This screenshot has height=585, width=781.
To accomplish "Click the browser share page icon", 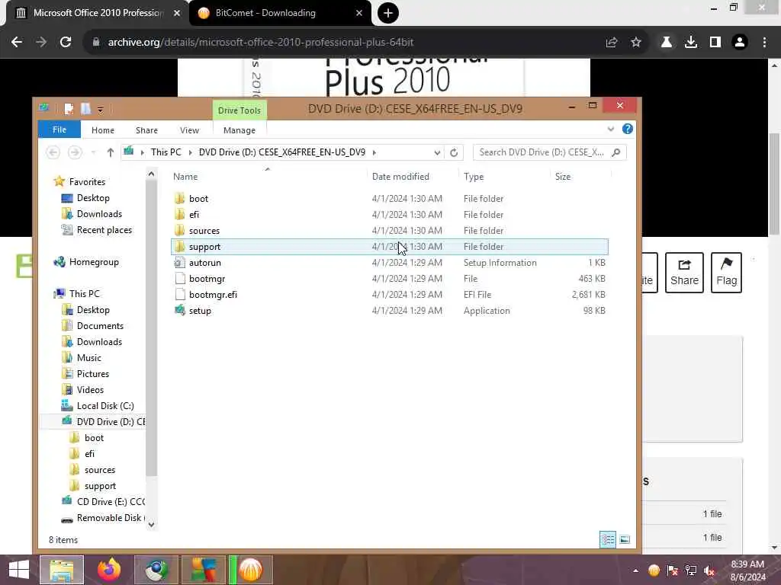I will 612,43.
